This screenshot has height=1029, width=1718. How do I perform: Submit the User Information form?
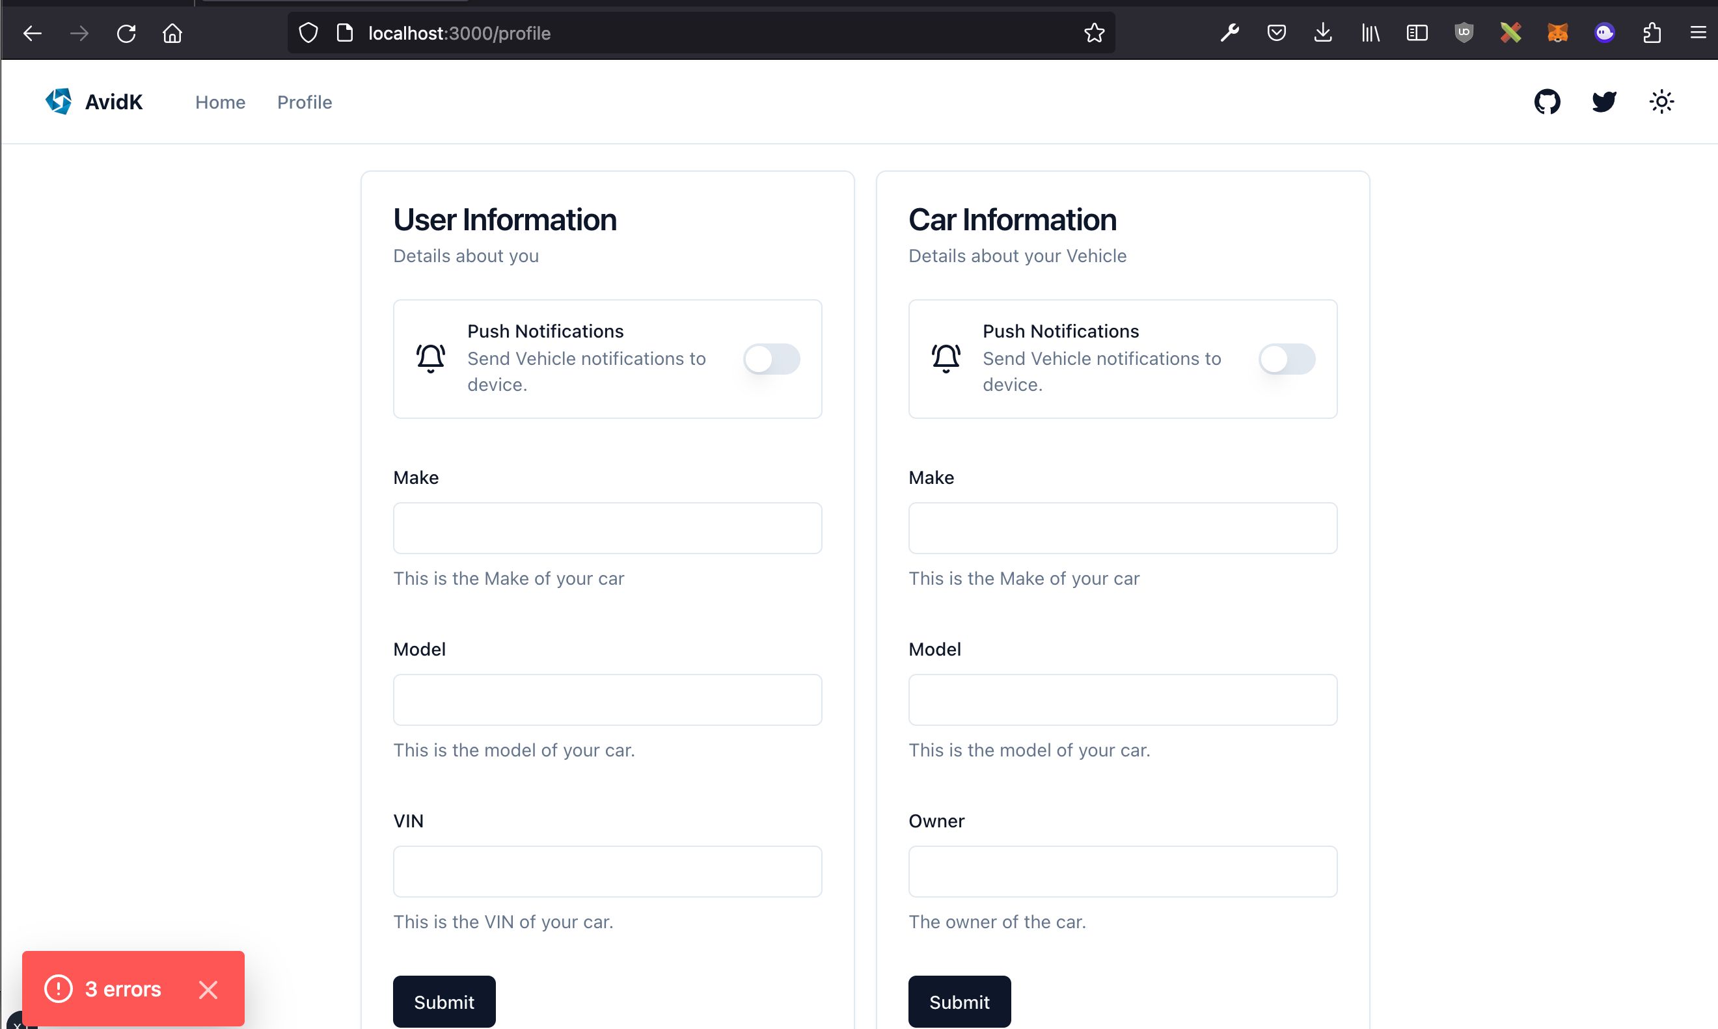[x=444, y=1001]
